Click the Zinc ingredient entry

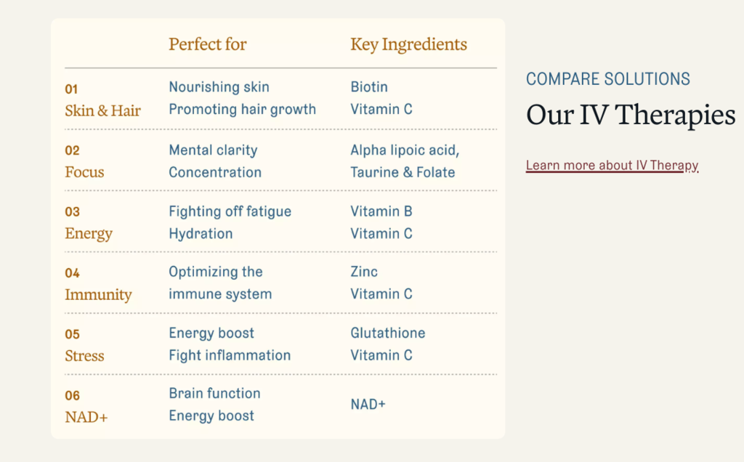point(364,272)
